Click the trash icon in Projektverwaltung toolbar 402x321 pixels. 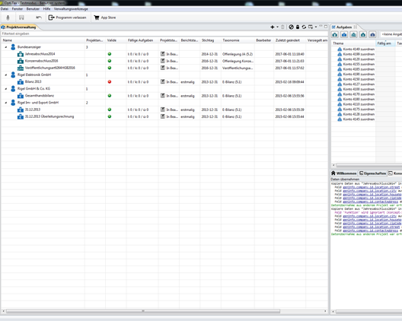[282, 27]
